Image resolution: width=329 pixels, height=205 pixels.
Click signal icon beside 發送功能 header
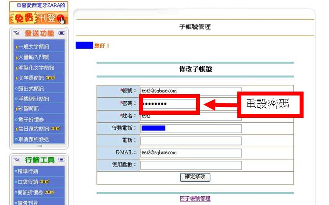[17, 33]
